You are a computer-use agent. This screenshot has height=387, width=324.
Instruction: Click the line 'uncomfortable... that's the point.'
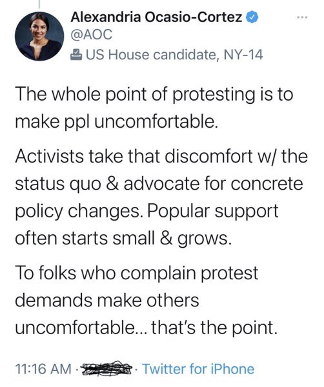147,328
